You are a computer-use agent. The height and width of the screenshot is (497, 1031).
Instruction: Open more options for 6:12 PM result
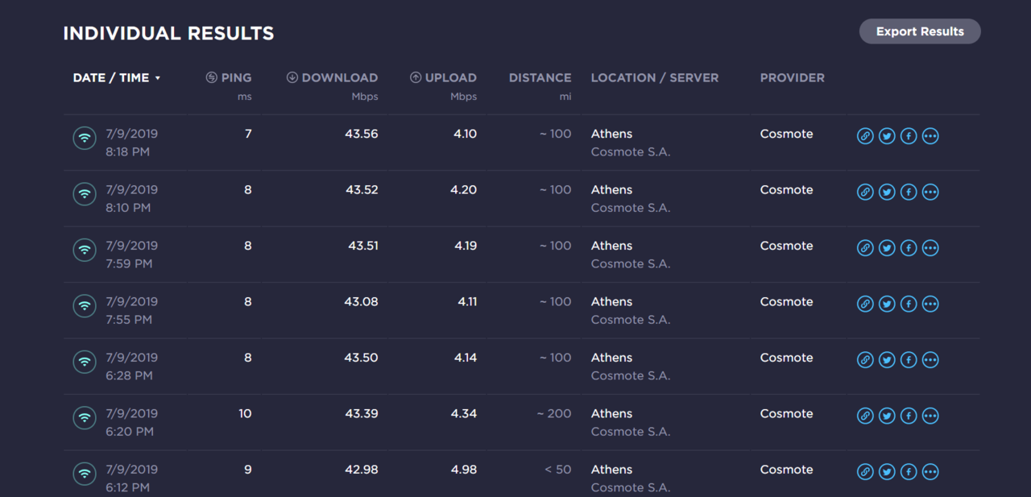(x=930, y=472)
